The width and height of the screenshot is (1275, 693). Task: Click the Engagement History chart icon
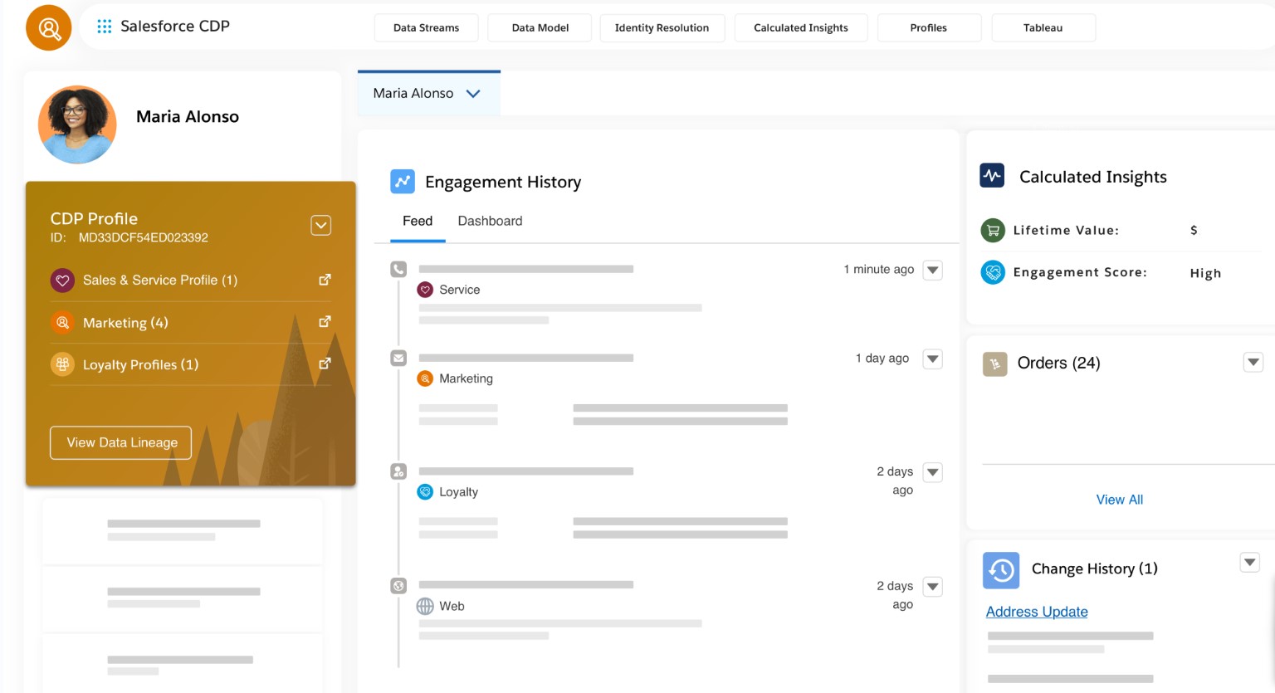(403, 181)
